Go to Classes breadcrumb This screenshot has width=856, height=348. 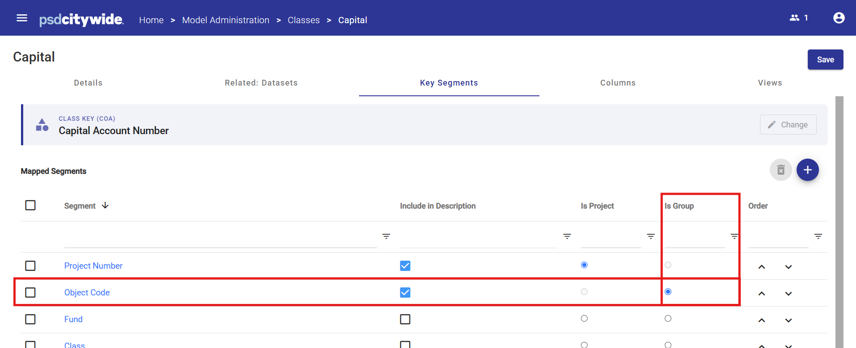tap(304, 20)
